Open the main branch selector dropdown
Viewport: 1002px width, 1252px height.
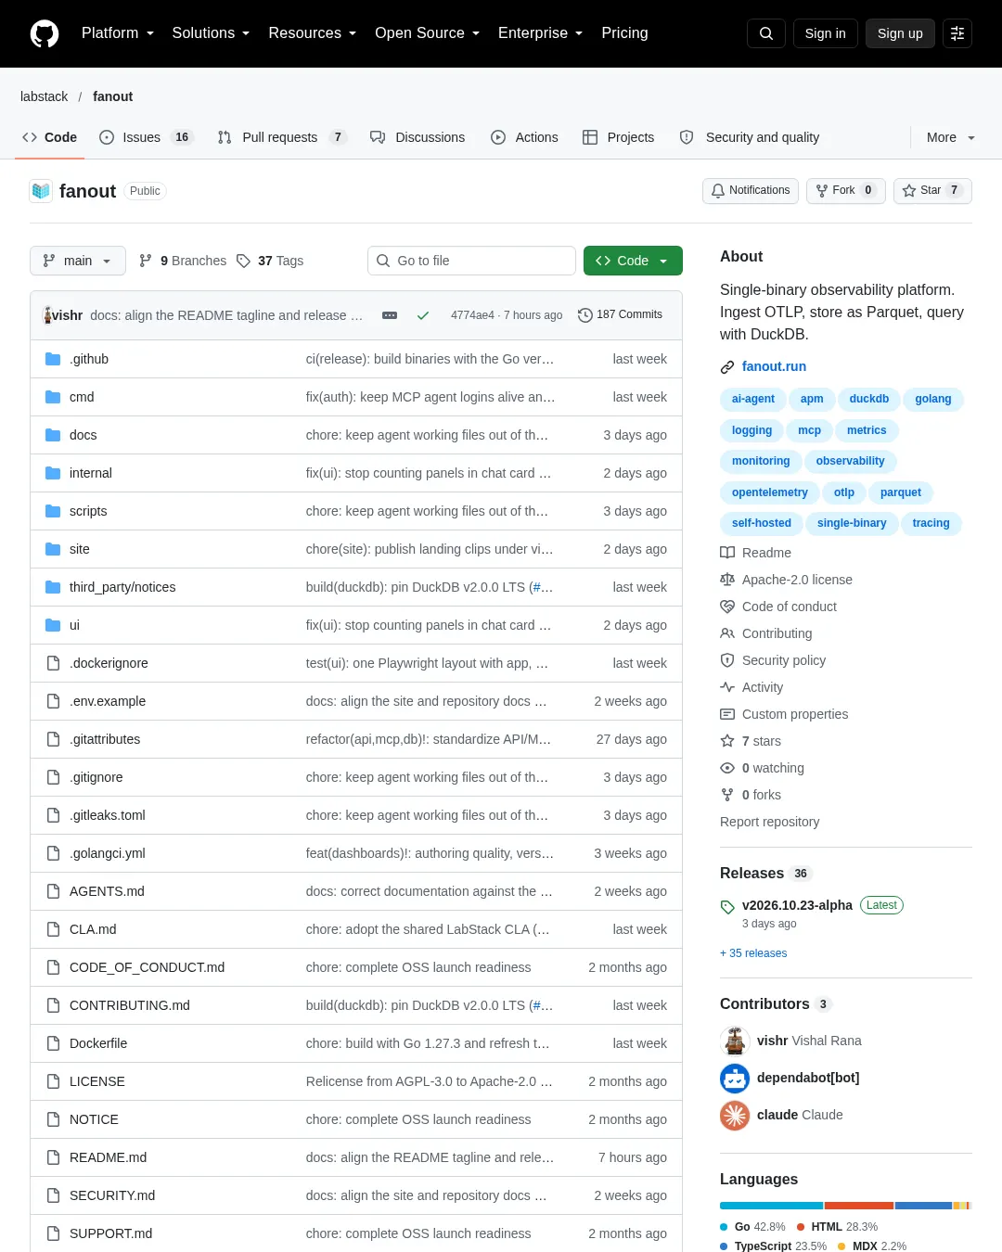(77, 261)
